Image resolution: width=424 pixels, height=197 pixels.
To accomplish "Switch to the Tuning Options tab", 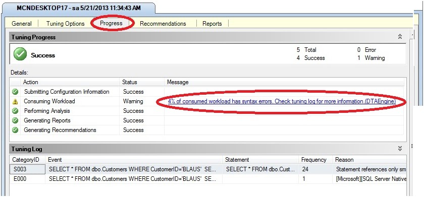I will coord(66,24).
